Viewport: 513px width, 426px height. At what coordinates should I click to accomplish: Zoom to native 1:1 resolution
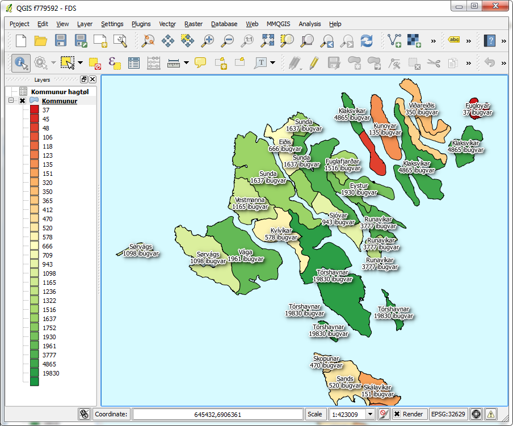247,41
